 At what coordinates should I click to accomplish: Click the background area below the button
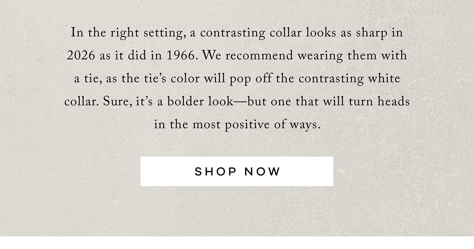(x=237, y=211)
